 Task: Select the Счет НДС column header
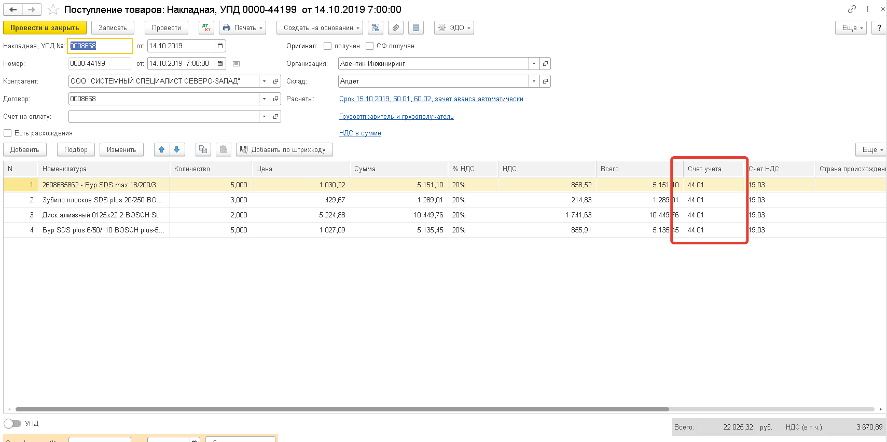780,169
